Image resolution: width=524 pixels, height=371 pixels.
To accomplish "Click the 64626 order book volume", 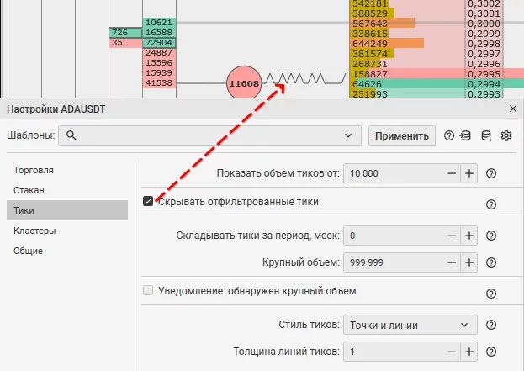I will (x=367, y=84).
